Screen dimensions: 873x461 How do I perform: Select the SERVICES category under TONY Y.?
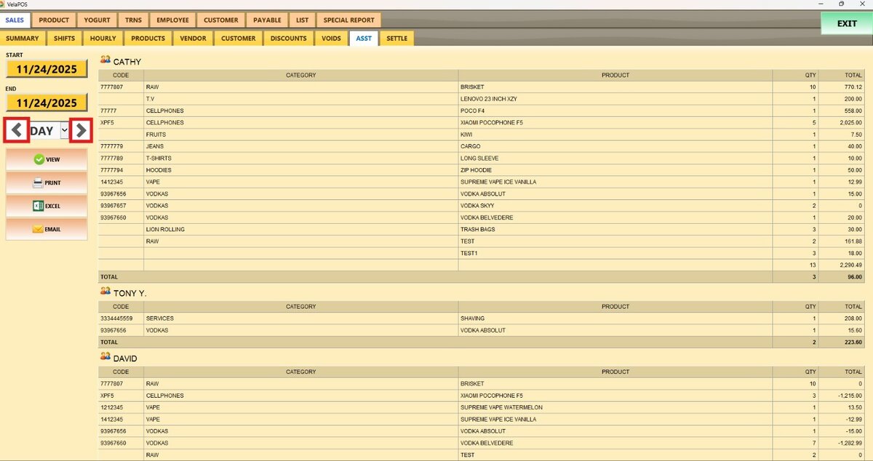[x=301, y=318]
